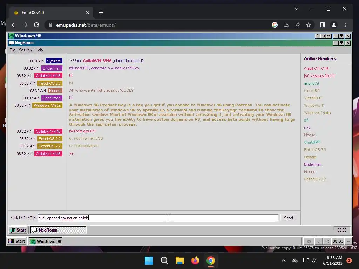
Task: Click the 'ur from collabvm' message
Action: coord(83,146)
